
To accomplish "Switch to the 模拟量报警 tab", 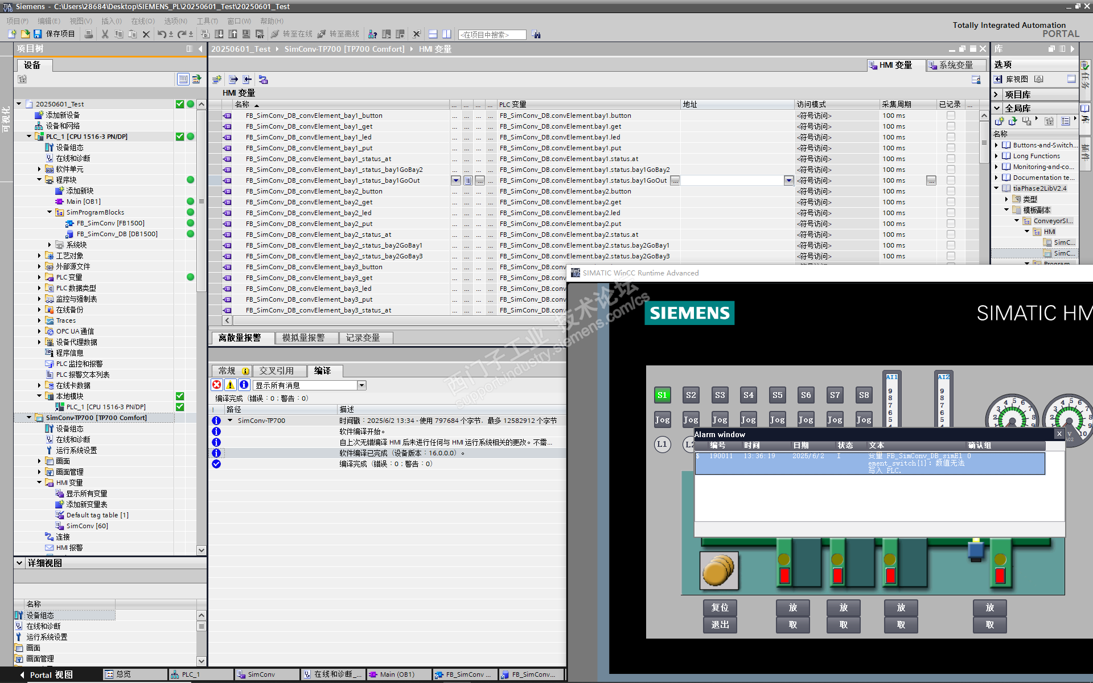I will pos(303,338).
